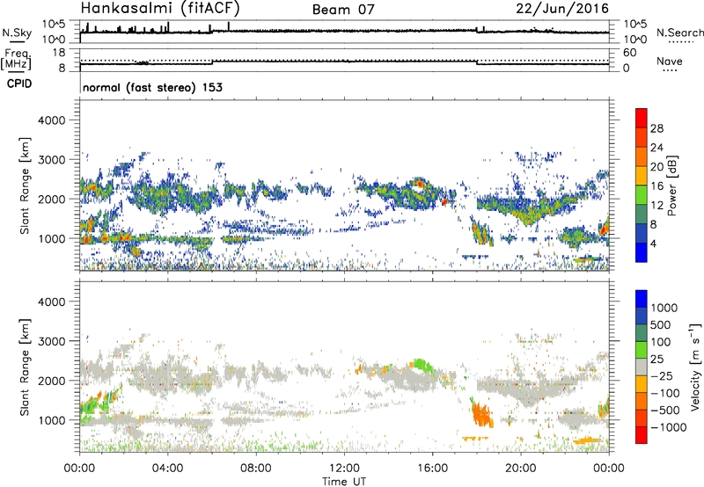Image resolution: width=704 pixels, height=487 pixels.
Task: Click the 20:00 time axis tick label
Action: pyautogui.click(x=520, y=469)
